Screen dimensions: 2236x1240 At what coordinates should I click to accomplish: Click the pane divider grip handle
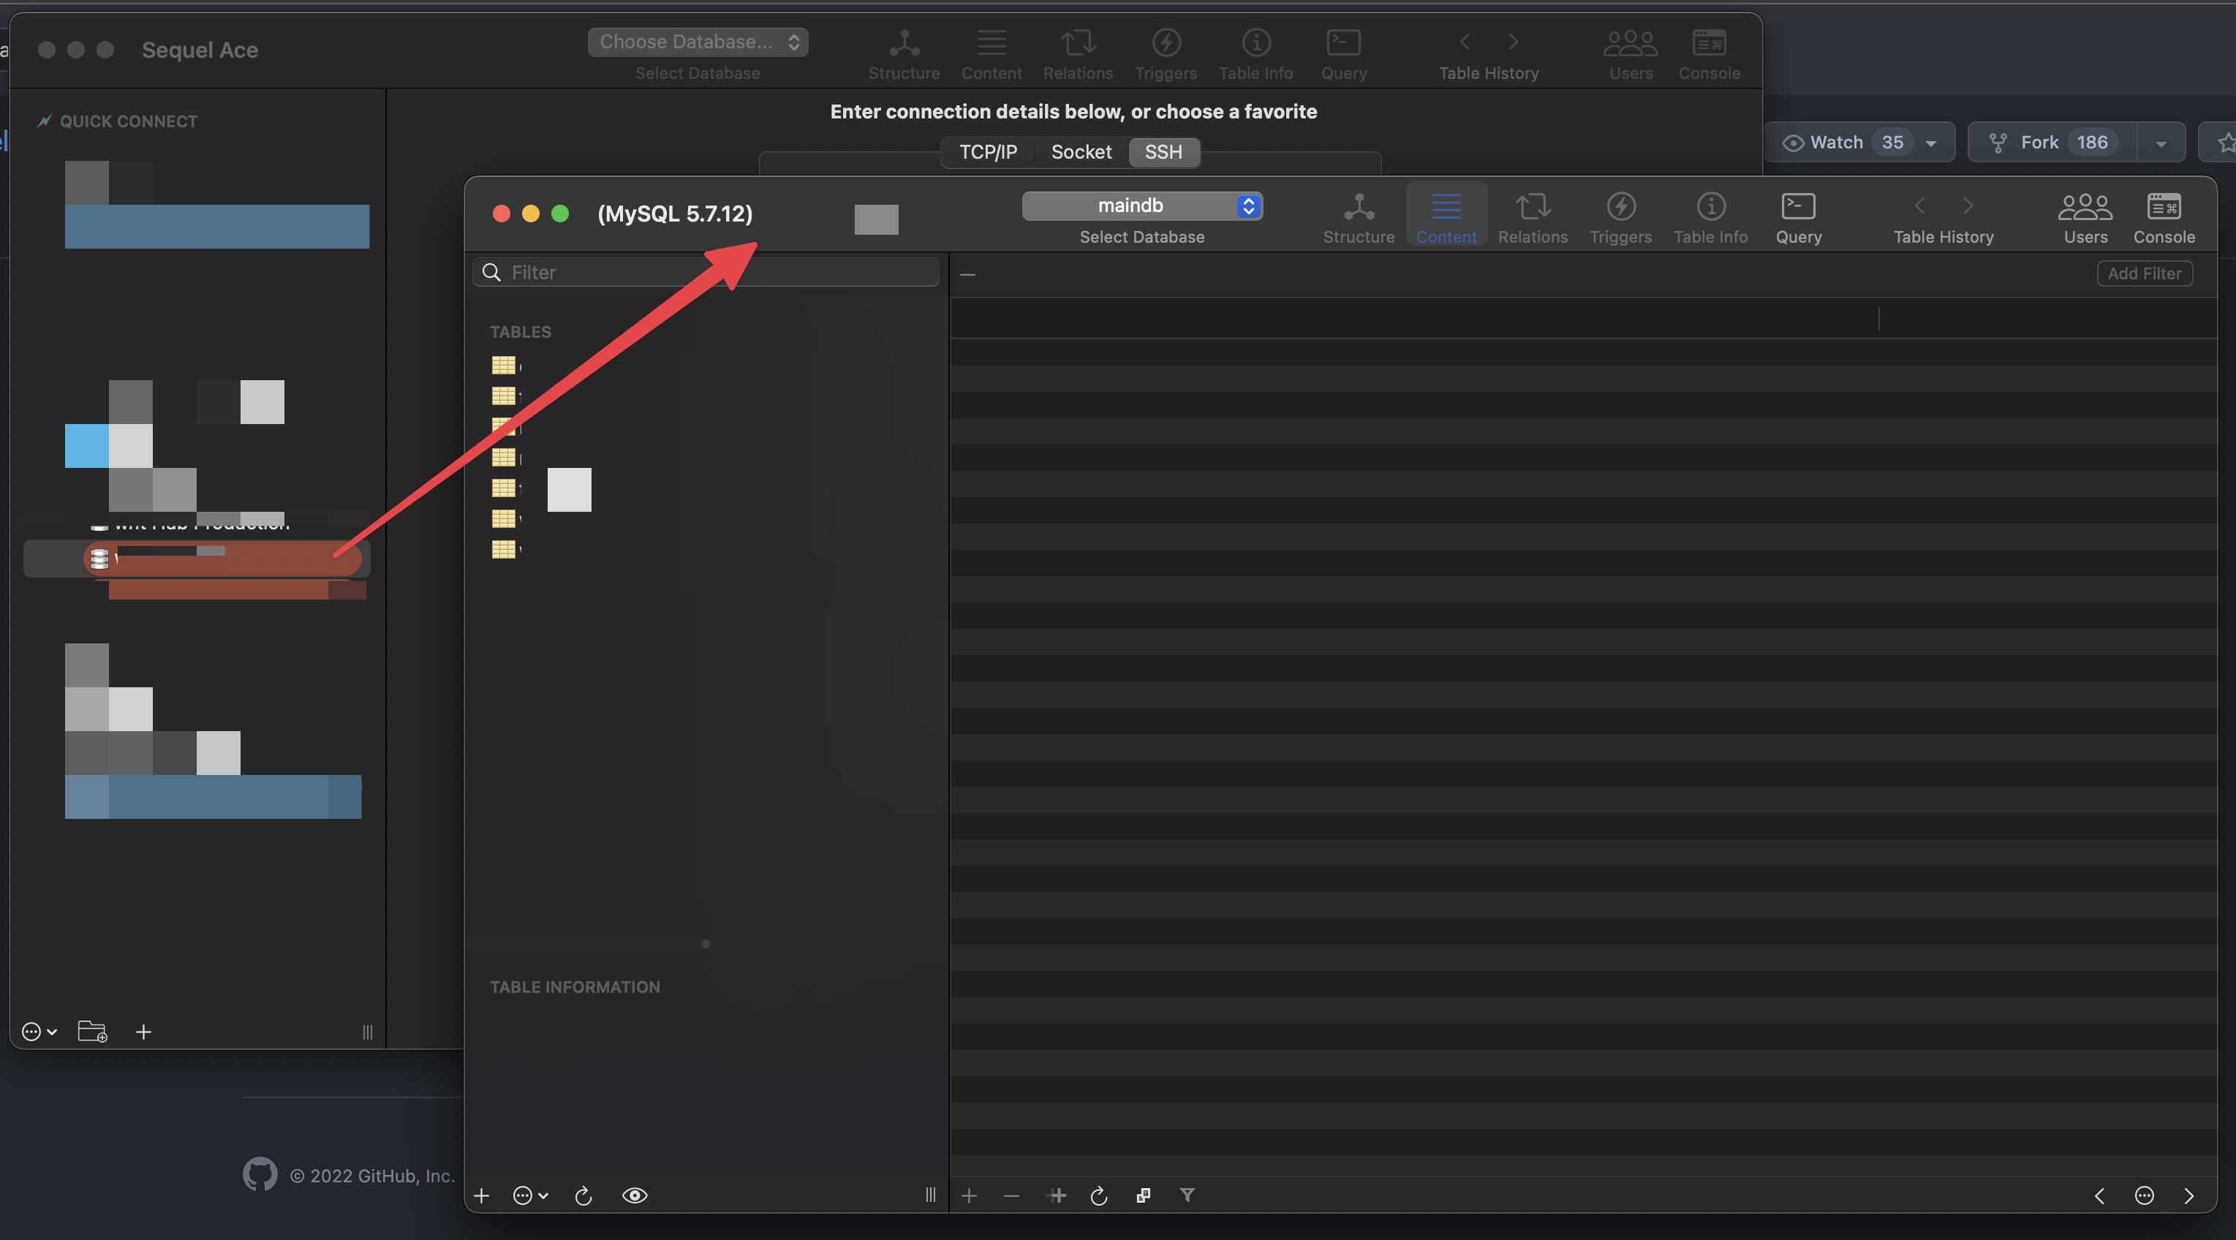click(x=929, y=1195)
